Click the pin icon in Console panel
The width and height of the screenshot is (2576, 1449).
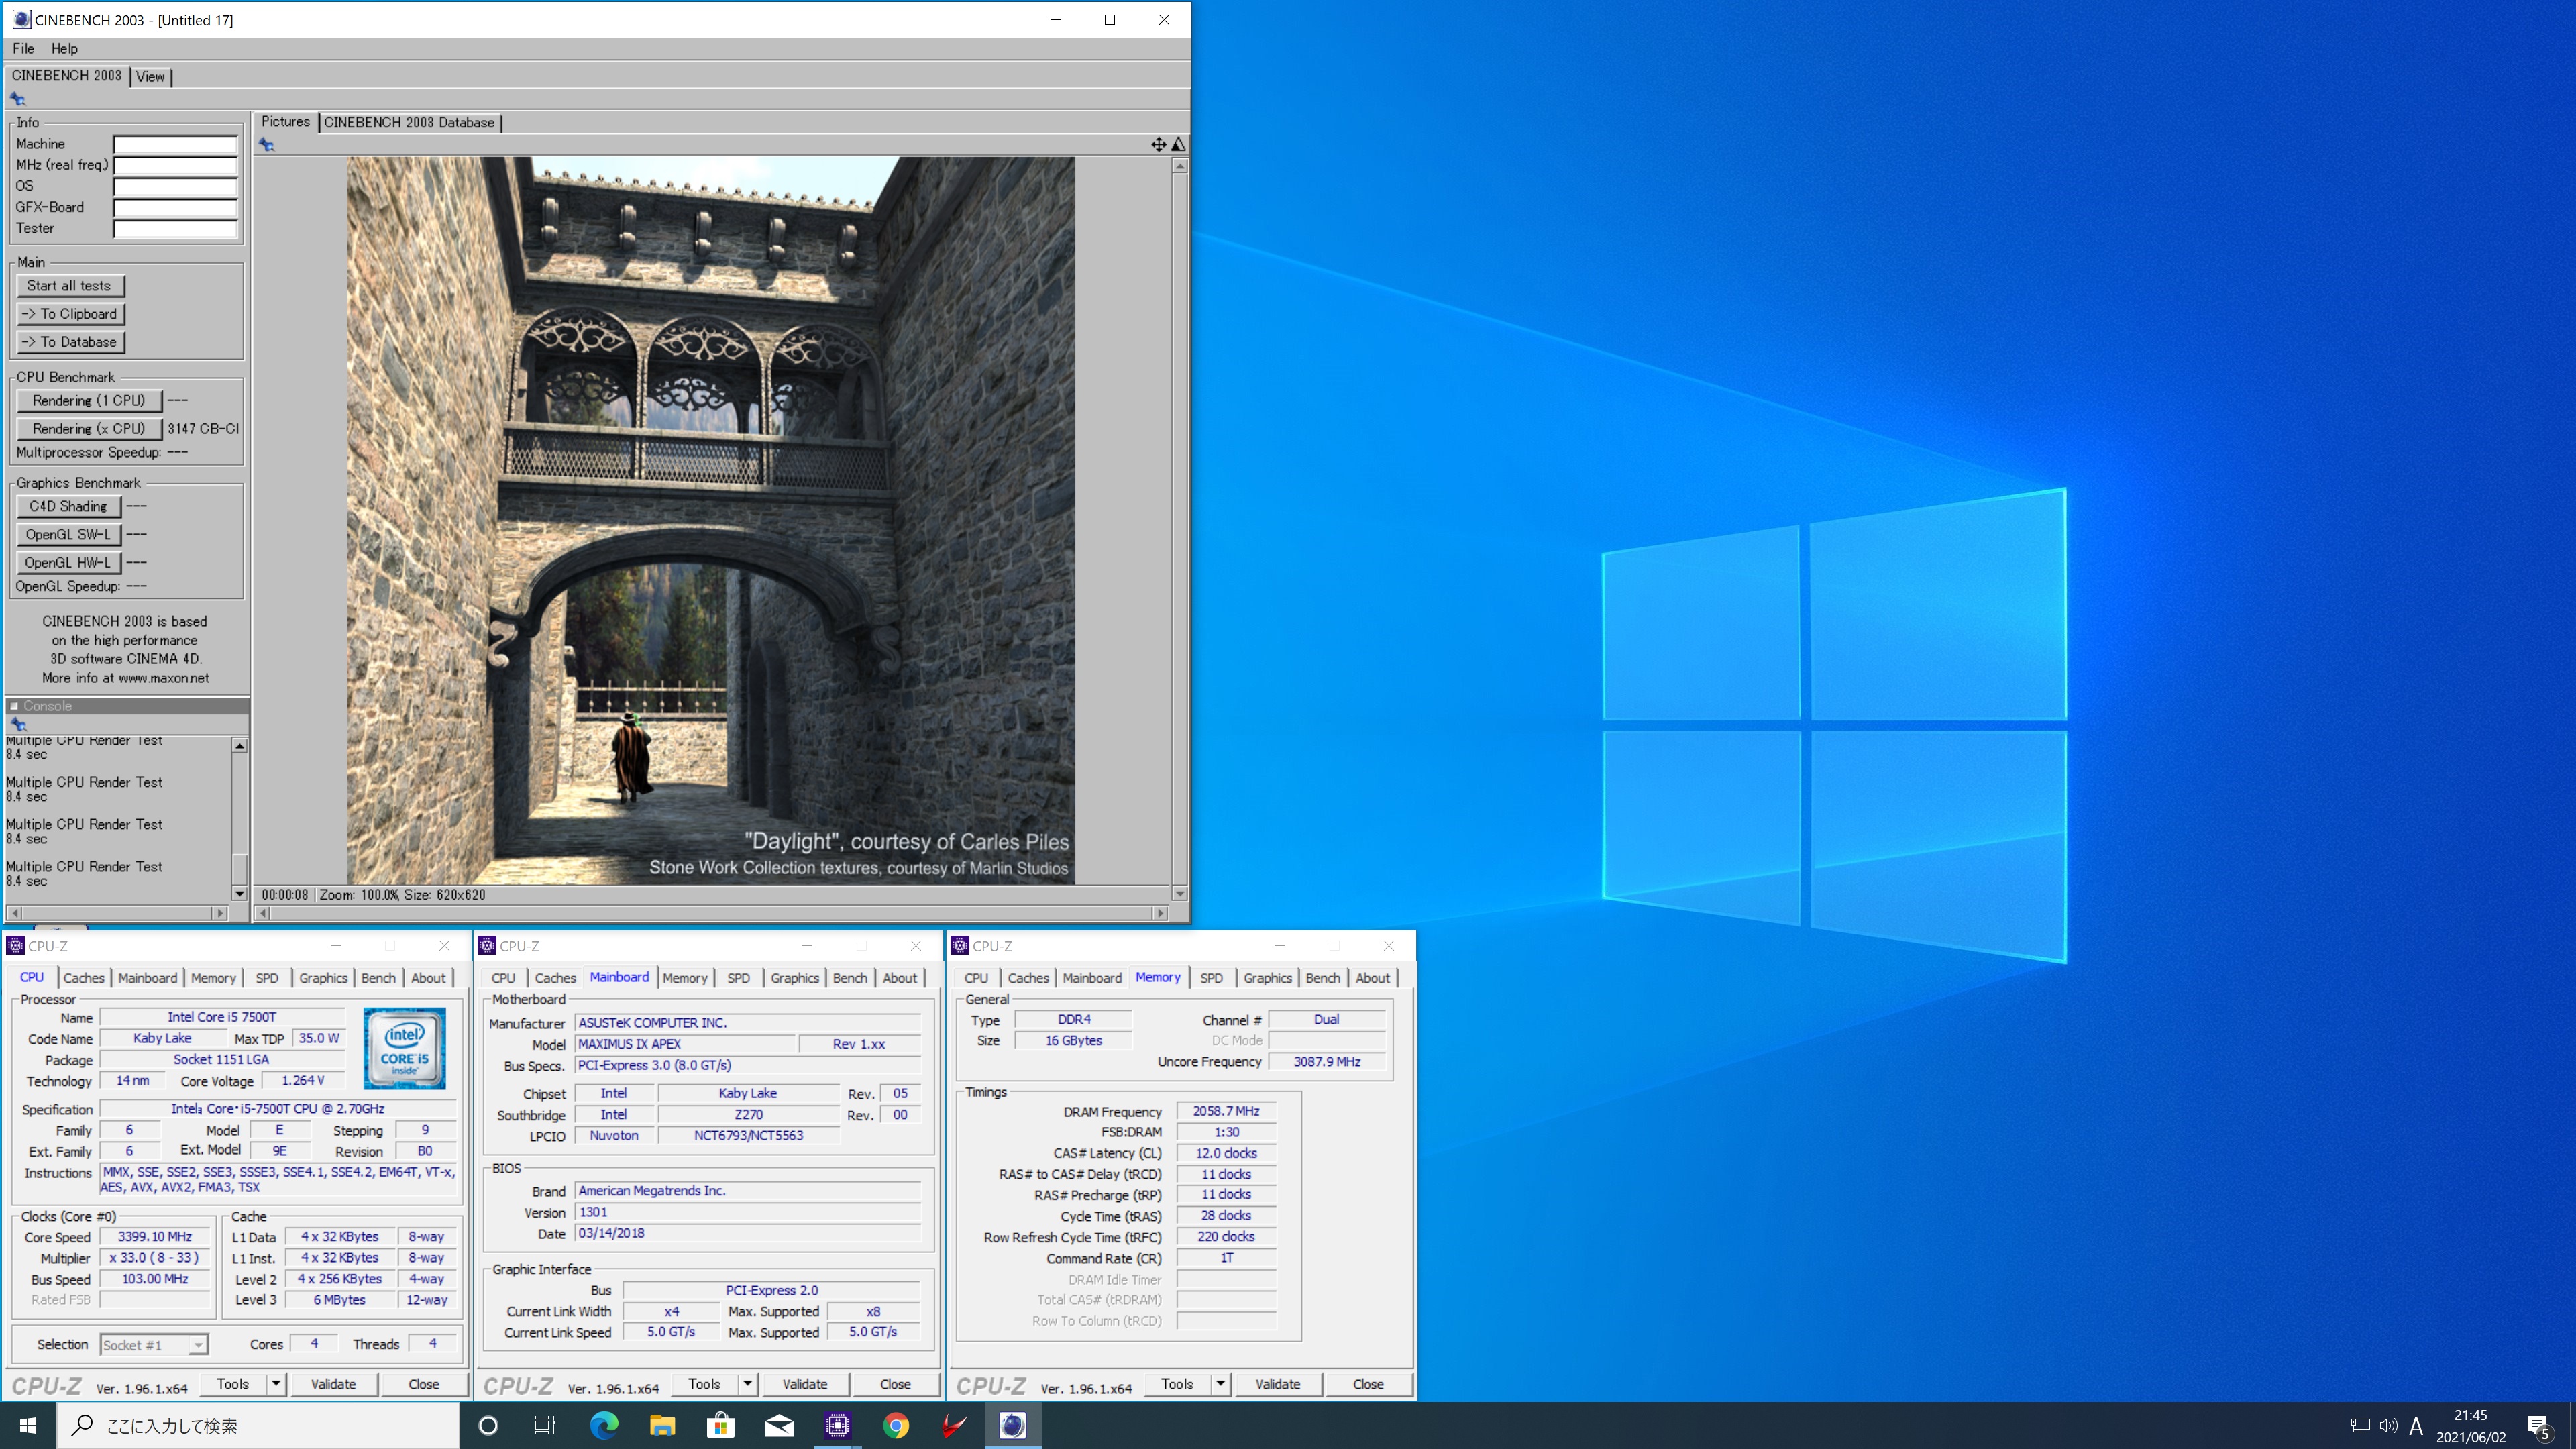click(18, 724)
